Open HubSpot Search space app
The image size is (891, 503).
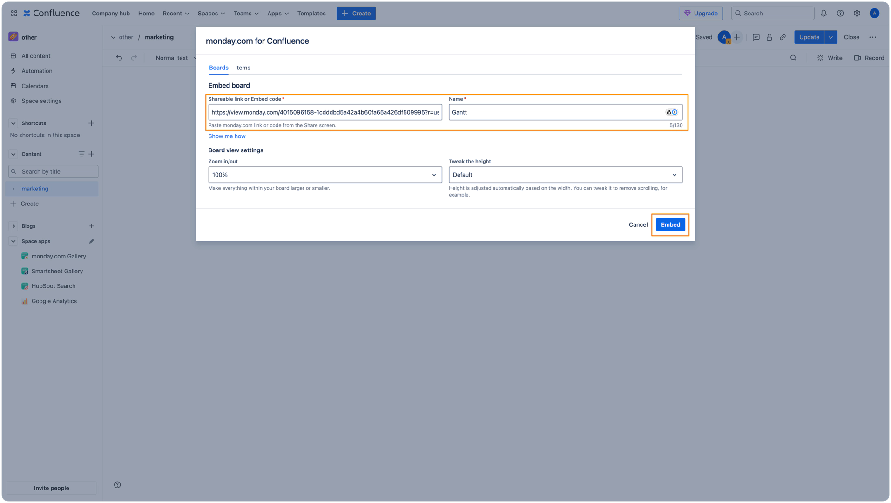[x=48, y=286]
